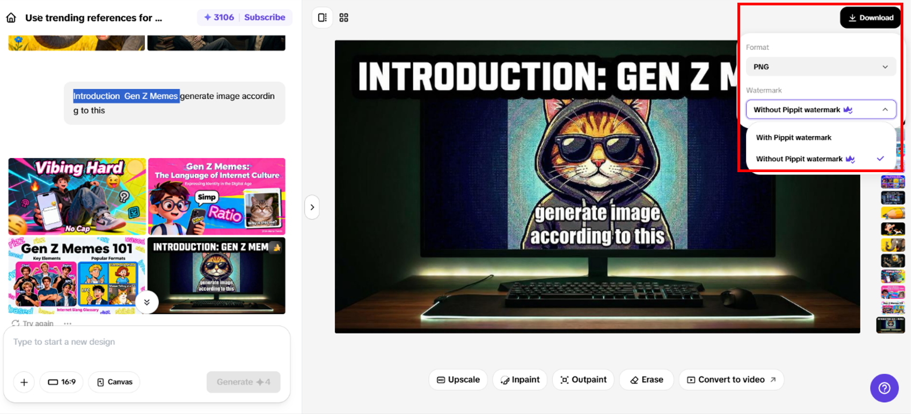914x414 pixels.
Task: Click the Subscribe link
Action: click(x=265, y=17)
